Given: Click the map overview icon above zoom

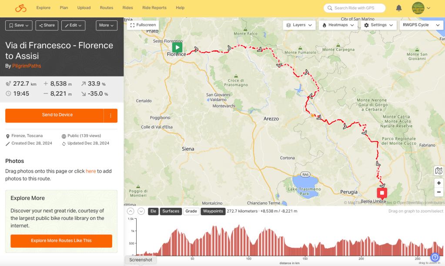Looking at the screenshot, I should [x=438, y=171].
